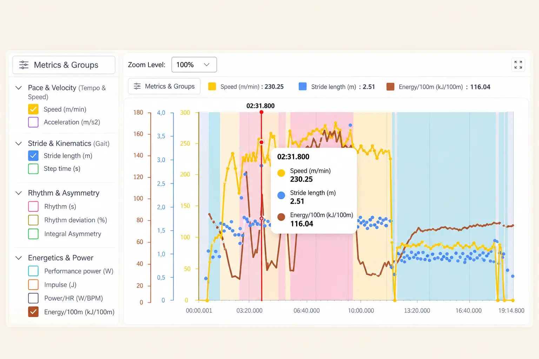Enable the Rhythm (s) checkbox

(33, 206)
